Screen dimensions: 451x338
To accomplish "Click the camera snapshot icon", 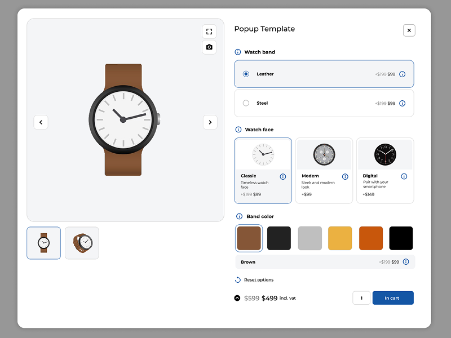I will (x=209, y=47).
